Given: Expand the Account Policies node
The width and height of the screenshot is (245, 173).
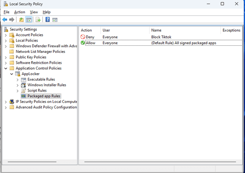Looking at the screenshot, I should (6, 35).
